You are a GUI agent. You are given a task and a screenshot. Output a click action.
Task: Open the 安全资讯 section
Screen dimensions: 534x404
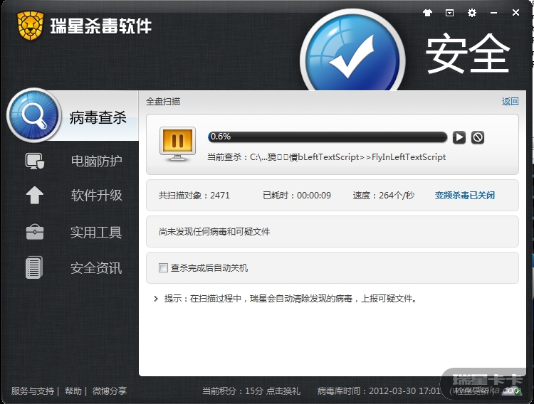(x=96, y=268)
